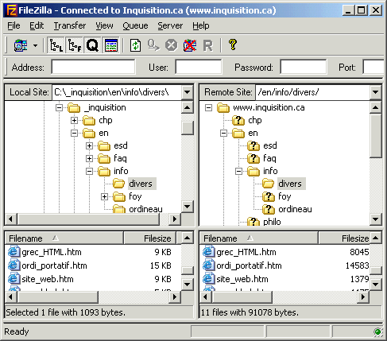Click local file list horizontal scroll-left arrow
The image size is (387, 341).
pyautogui.click(x=11, y=296)
